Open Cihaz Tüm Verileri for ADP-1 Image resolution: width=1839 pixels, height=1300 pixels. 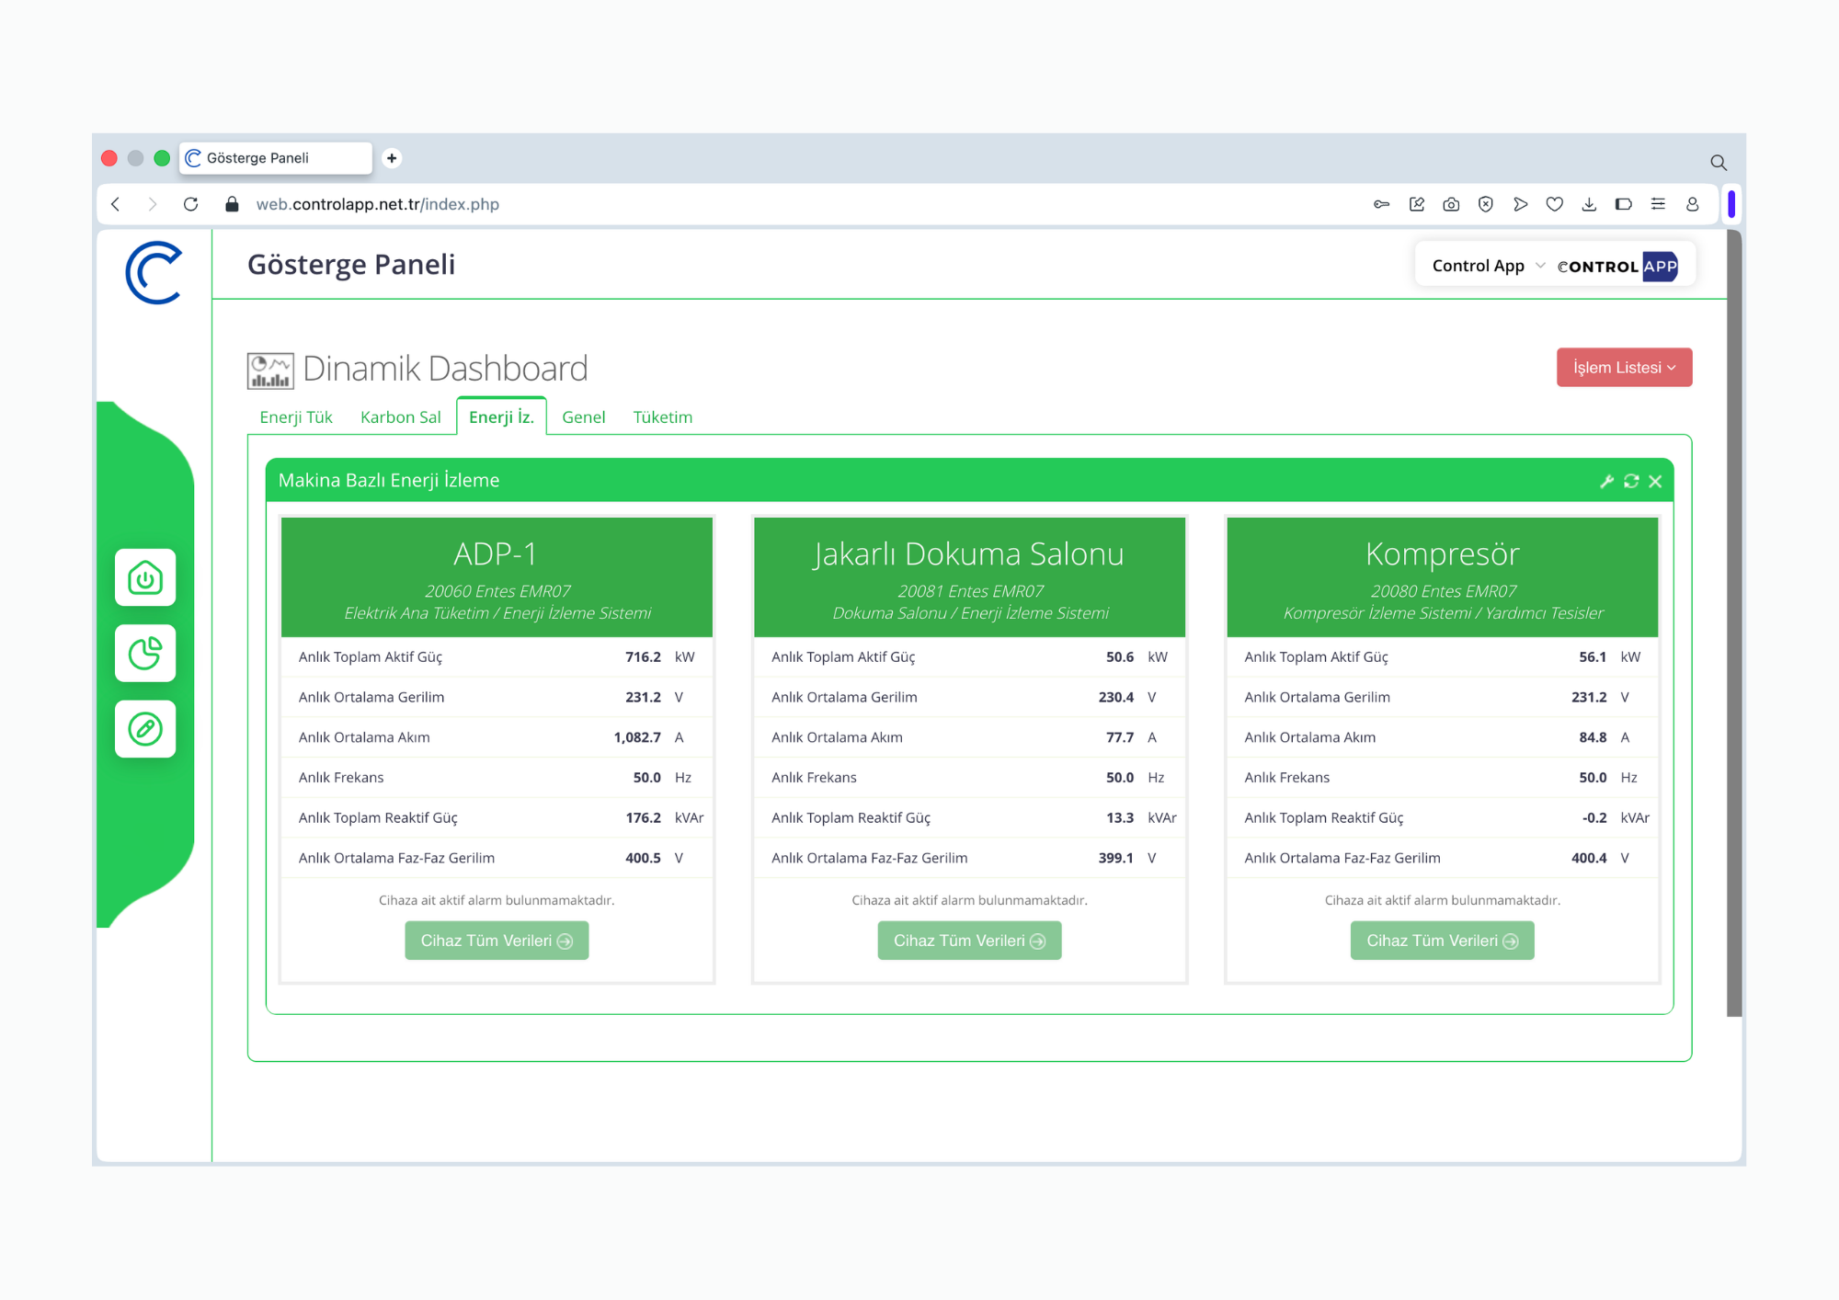[497, 941]
